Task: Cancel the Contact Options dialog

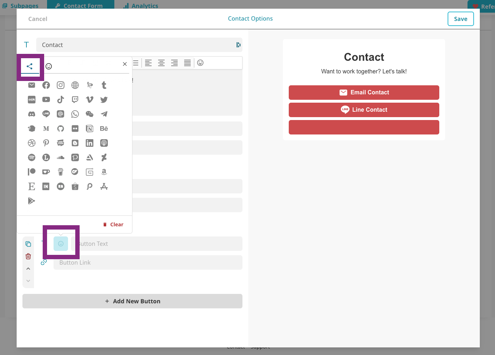Action: (38, 19)
